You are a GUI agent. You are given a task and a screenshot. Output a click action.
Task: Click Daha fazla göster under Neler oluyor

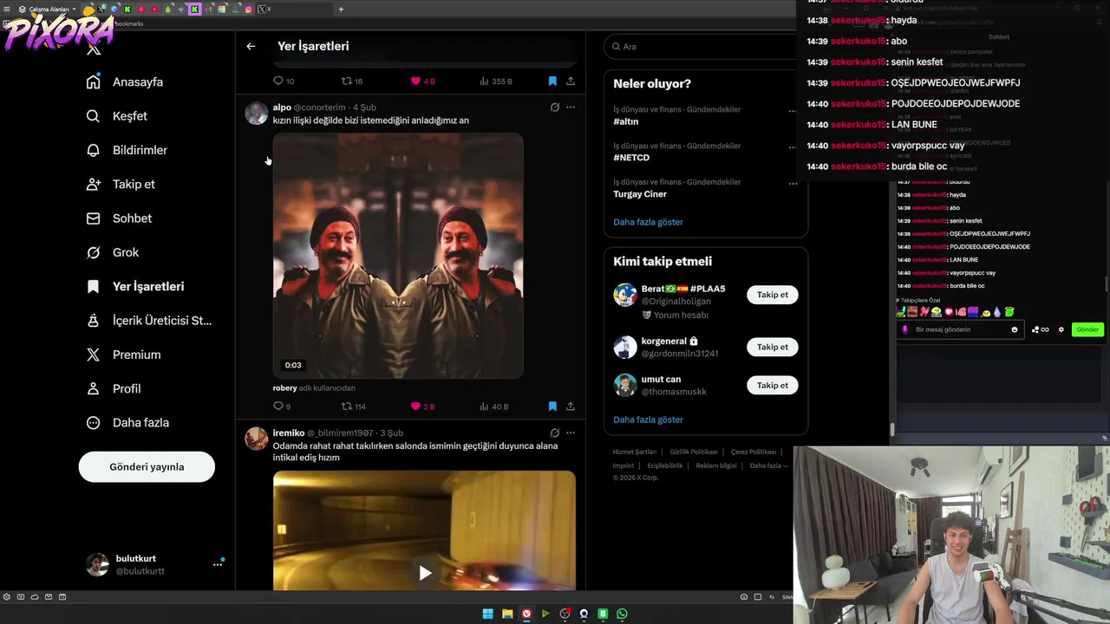point(648,222)
